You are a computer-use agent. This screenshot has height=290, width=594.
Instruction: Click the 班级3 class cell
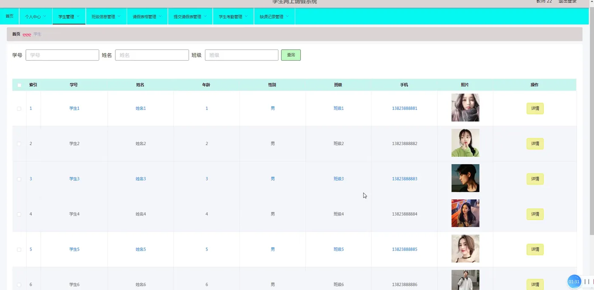(339, 179)
